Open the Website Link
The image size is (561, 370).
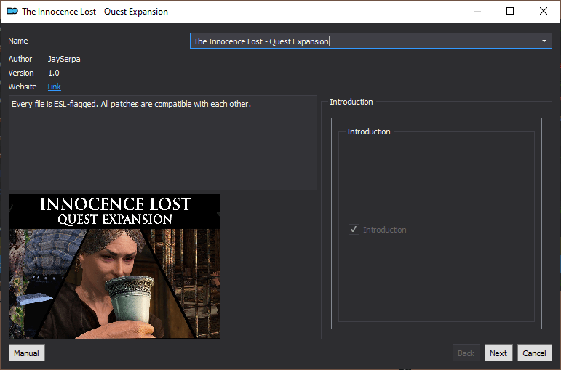click(x=54, y=87)
